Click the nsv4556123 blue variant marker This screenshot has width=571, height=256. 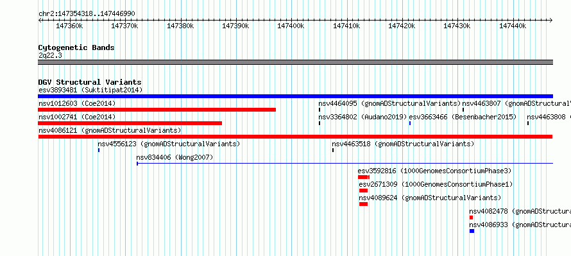click(x=99, y=150)
